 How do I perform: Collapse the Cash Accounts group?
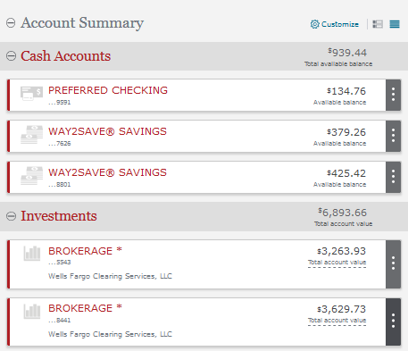(x=11, y=56)
